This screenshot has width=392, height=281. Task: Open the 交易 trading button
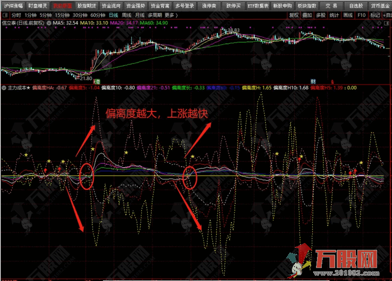tap(331, 5)
